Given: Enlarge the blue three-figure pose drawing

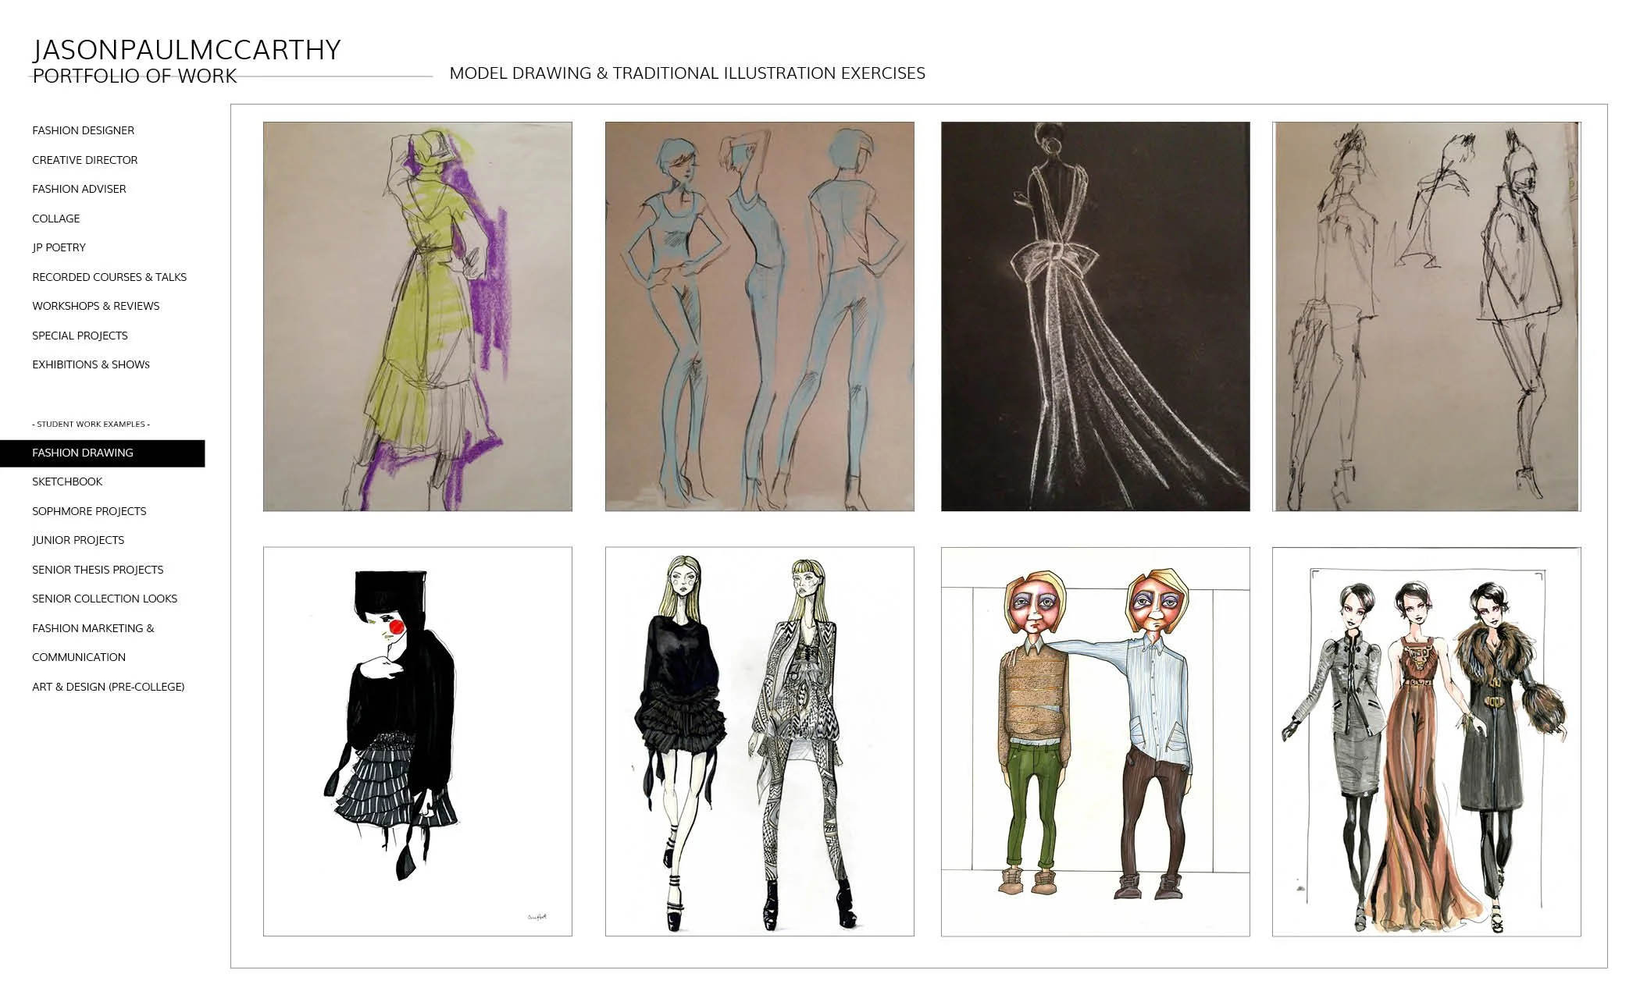Looking at the screenshot, I should coord(759,316).
